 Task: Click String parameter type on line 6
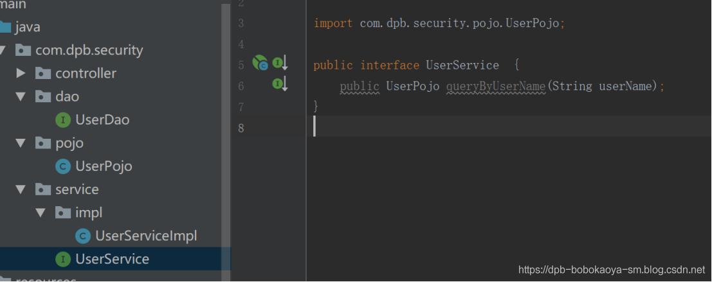tap(572, 86)
